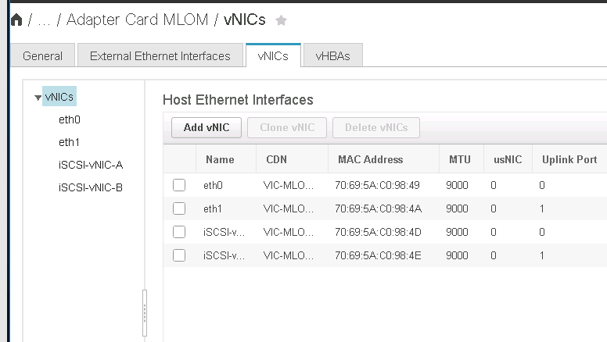The image size is (607, 342).
Task: Click the home icon in breadcrumb
Action: pos(16,20)
